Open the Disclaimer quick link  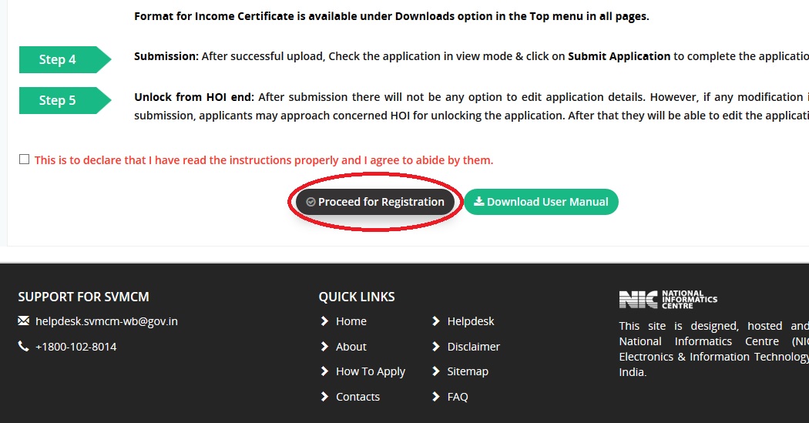point(473,347)
